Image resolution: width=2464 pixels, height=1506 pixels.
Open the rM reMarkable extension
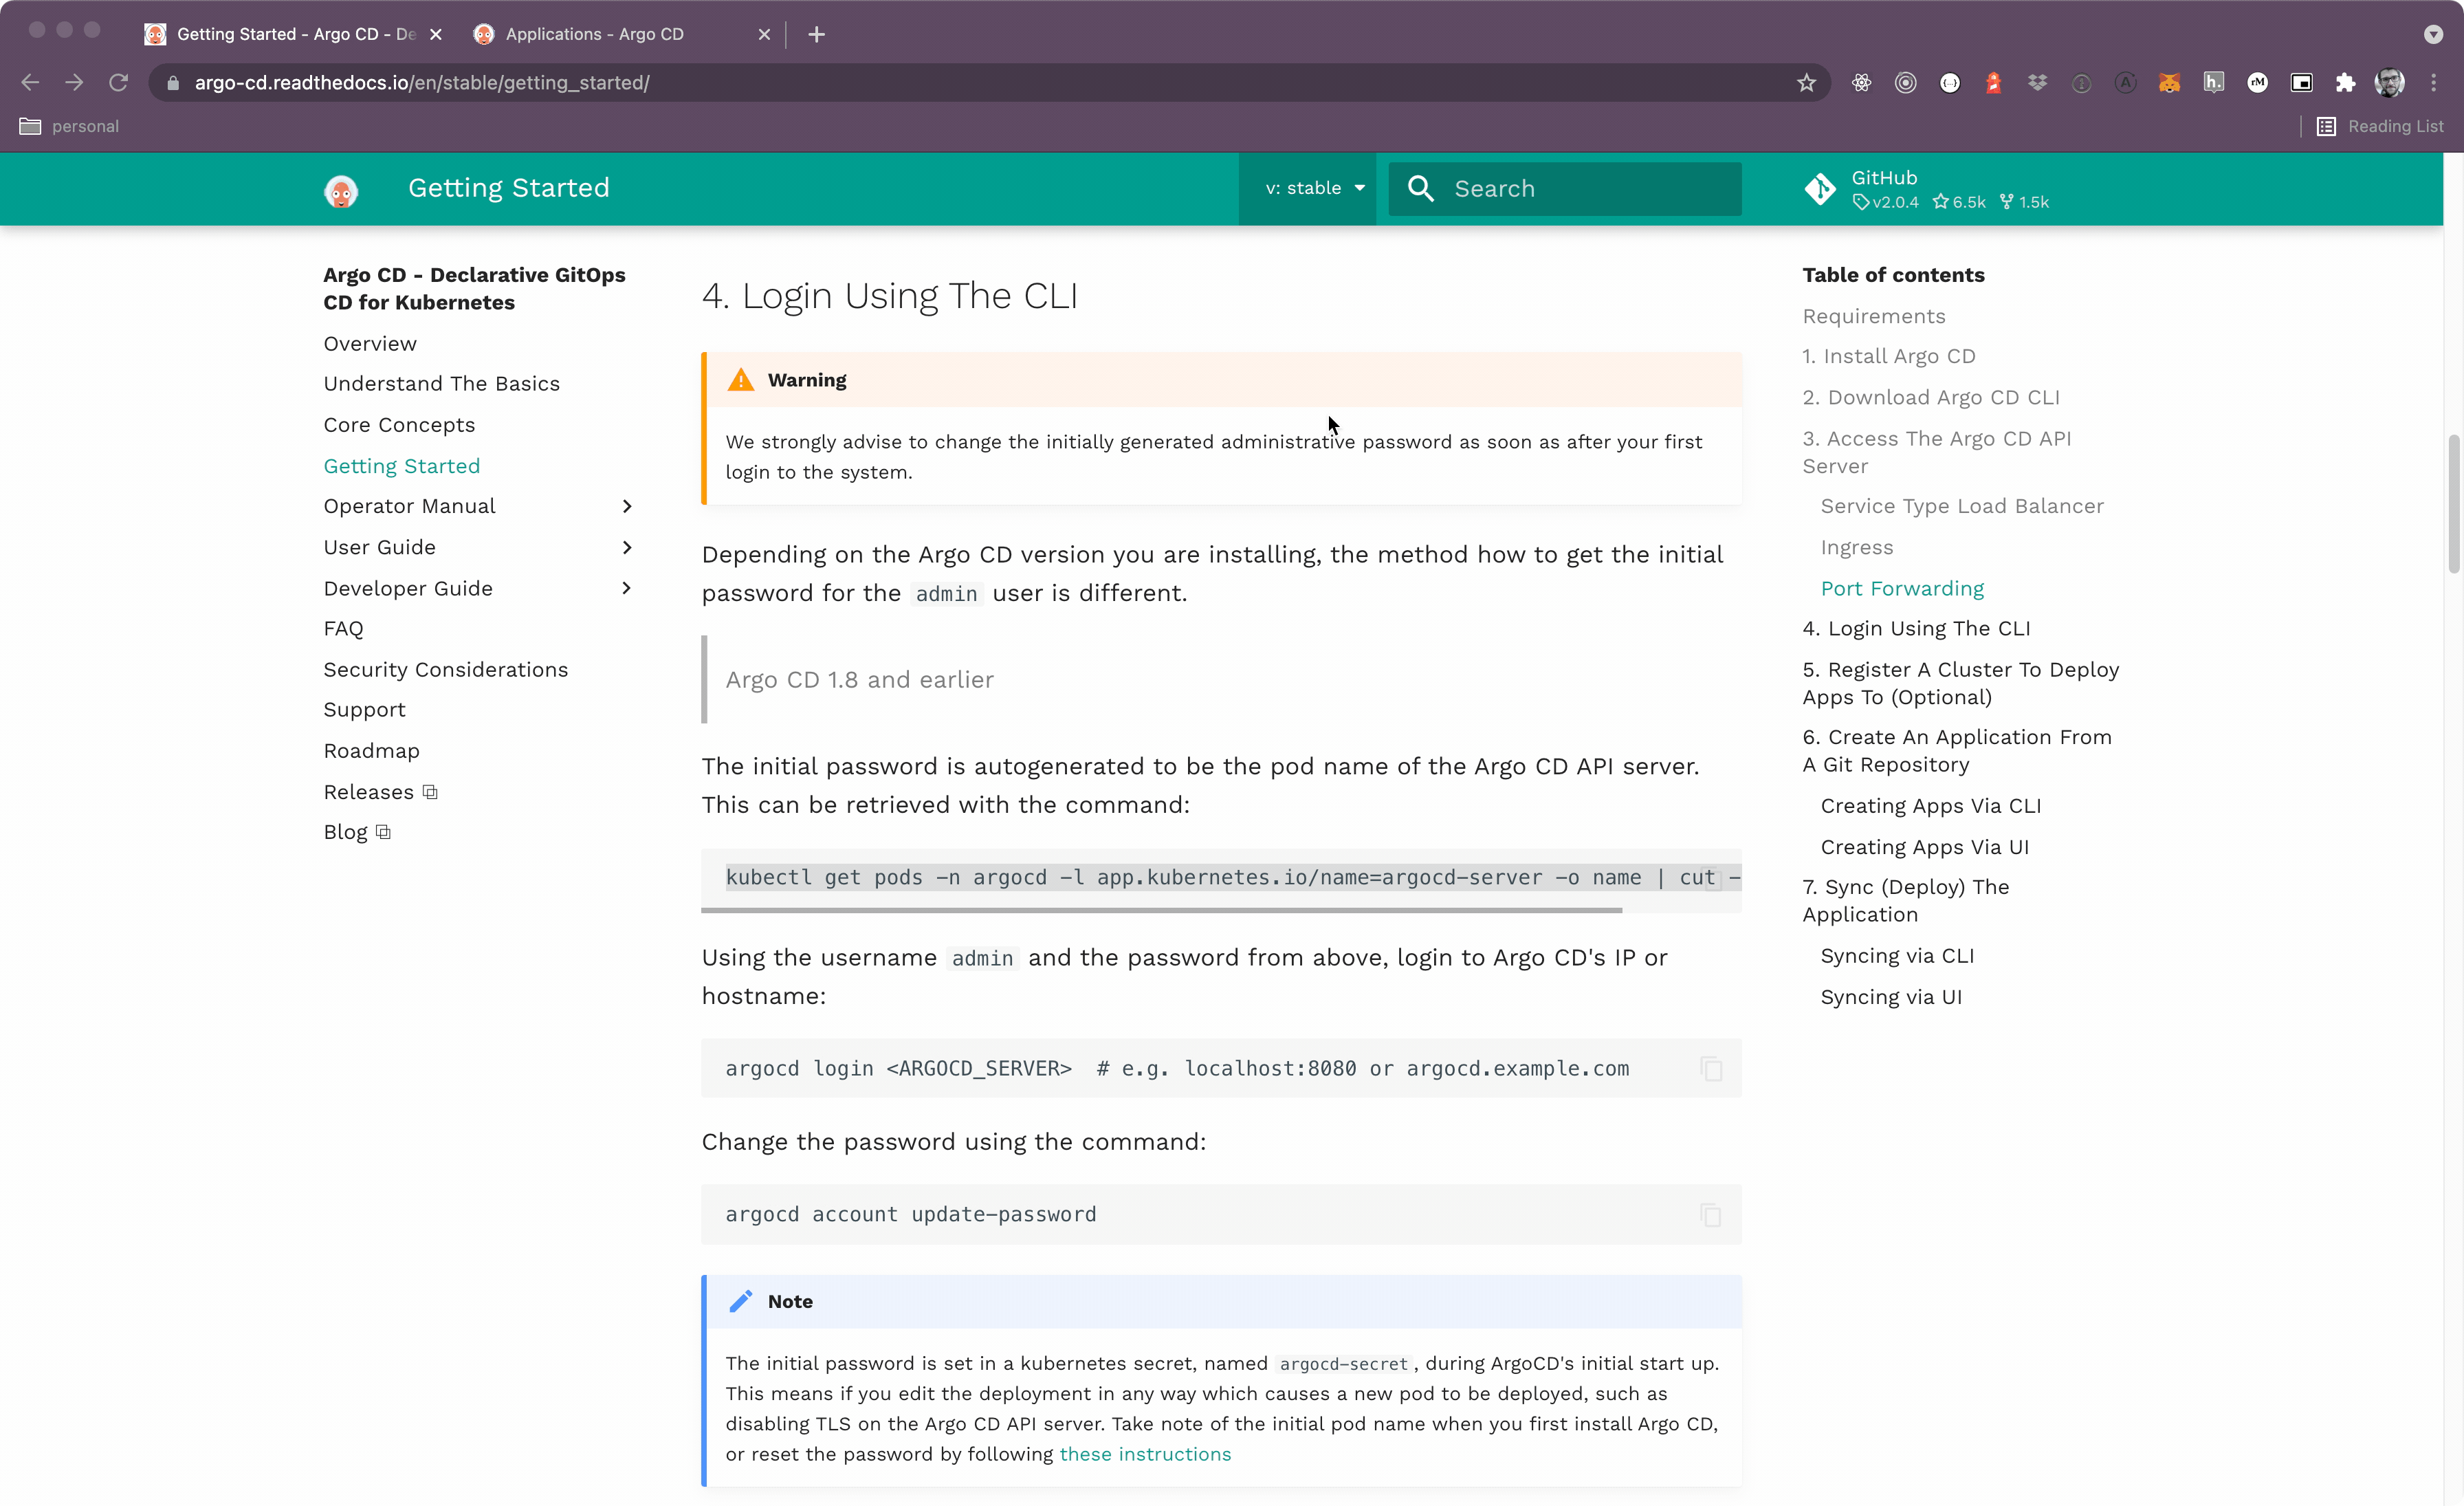click(x=2257, y=83)
